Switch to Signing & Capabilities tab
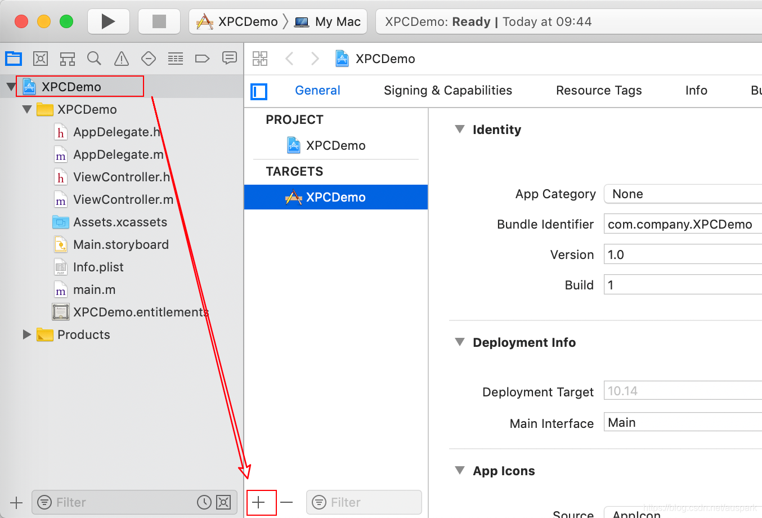 (x=448, y=91)
